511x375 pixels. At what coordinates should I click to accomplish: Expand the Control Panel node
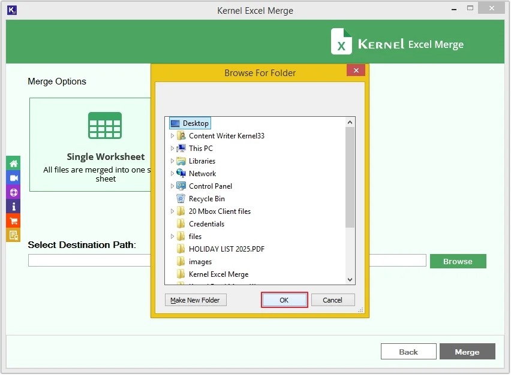point(172,186)
